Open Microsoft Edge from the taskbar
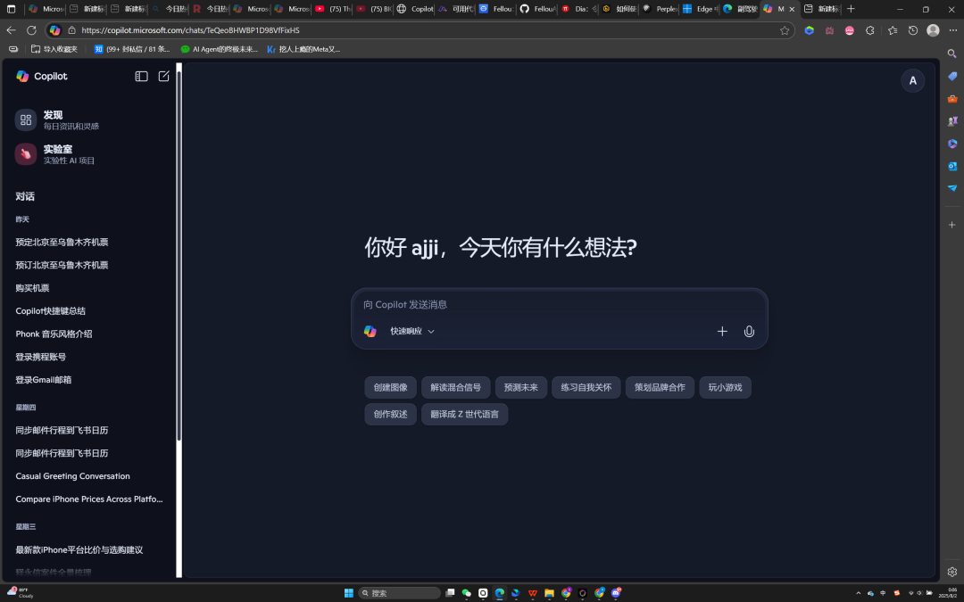The image size is (964, 602). point(500,592)
